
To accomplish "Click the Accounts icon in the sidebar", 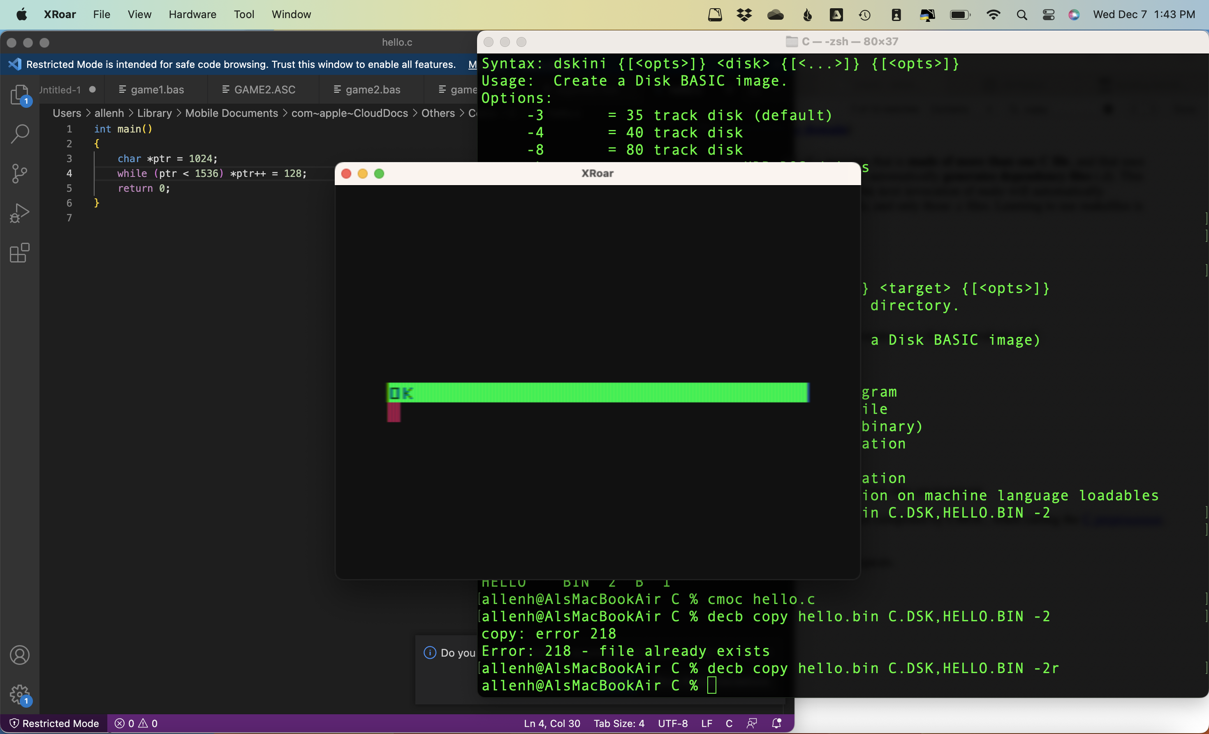I will (20, 655).
